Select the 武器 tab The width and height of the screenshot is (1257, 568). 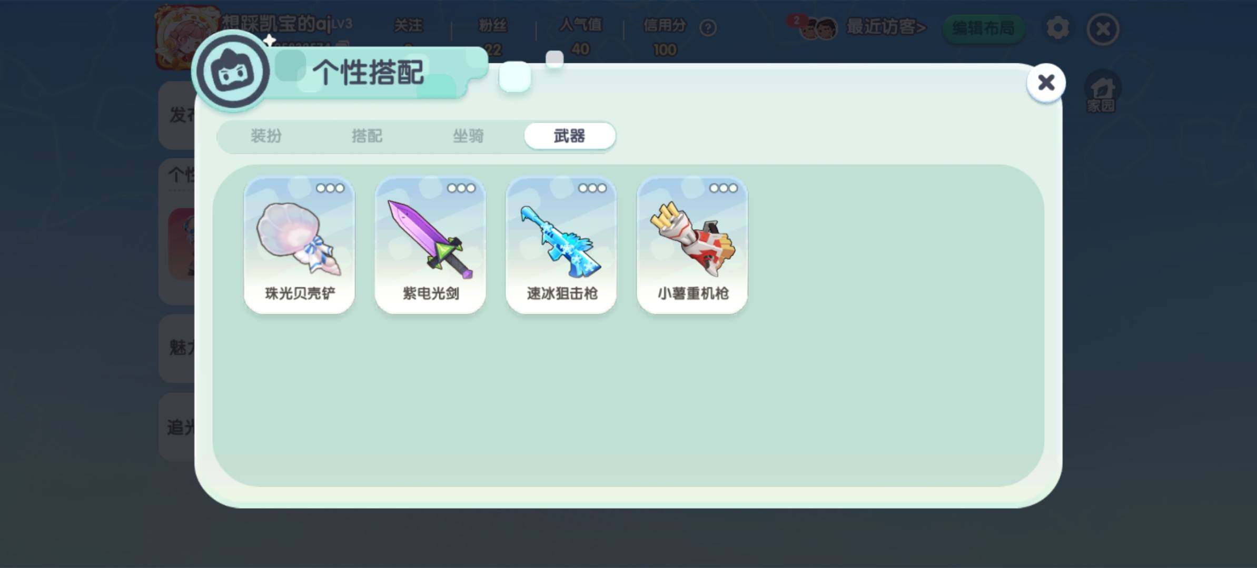click(x=570, y=136)
